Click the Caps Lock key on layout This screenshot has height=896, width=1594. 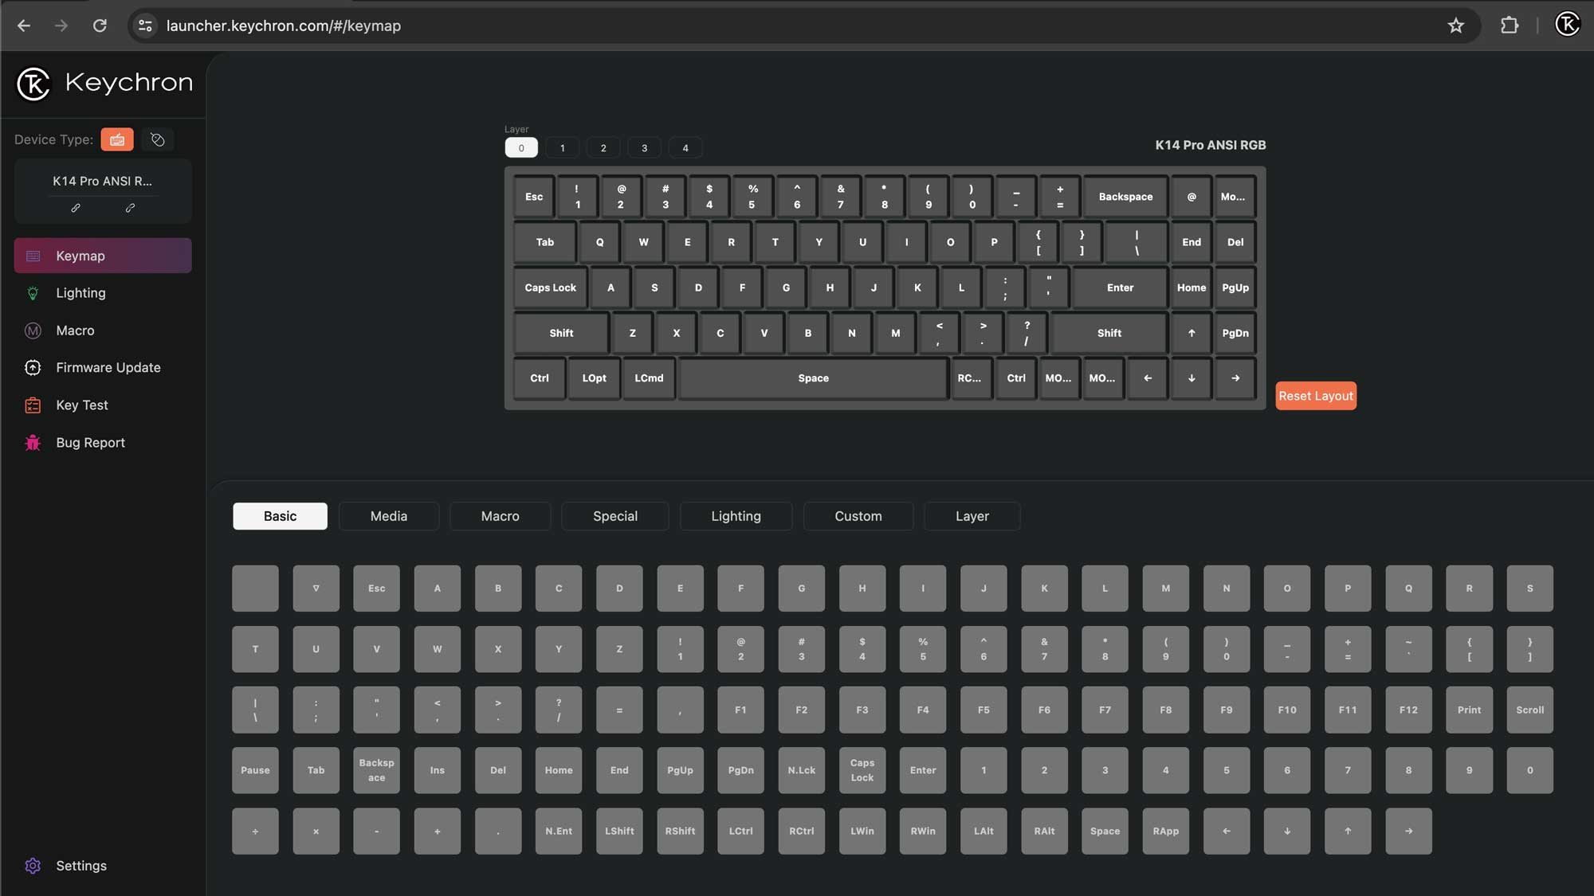[550, 288]
